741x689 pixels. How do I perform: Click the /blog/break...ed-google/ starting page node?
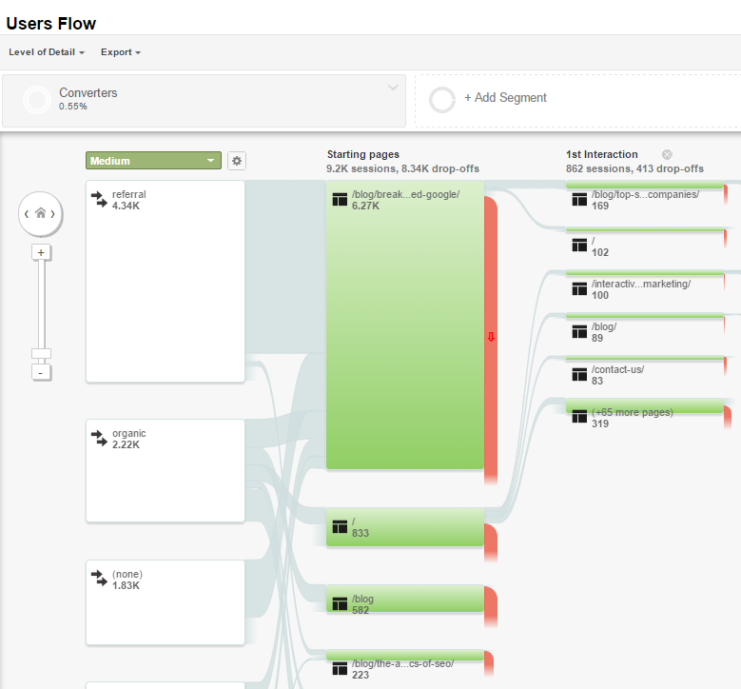(404, 324)
